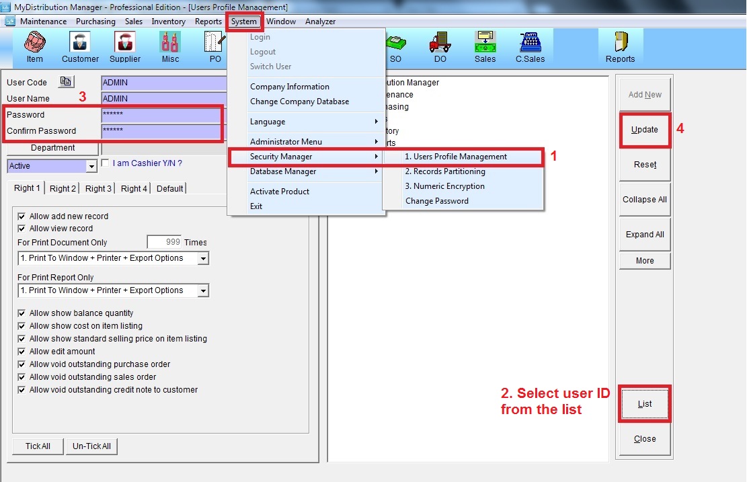Disable Allow edit amount checkbox
Image resolution: width=747 pixels, height=482 pixels.
coord(22,352)
